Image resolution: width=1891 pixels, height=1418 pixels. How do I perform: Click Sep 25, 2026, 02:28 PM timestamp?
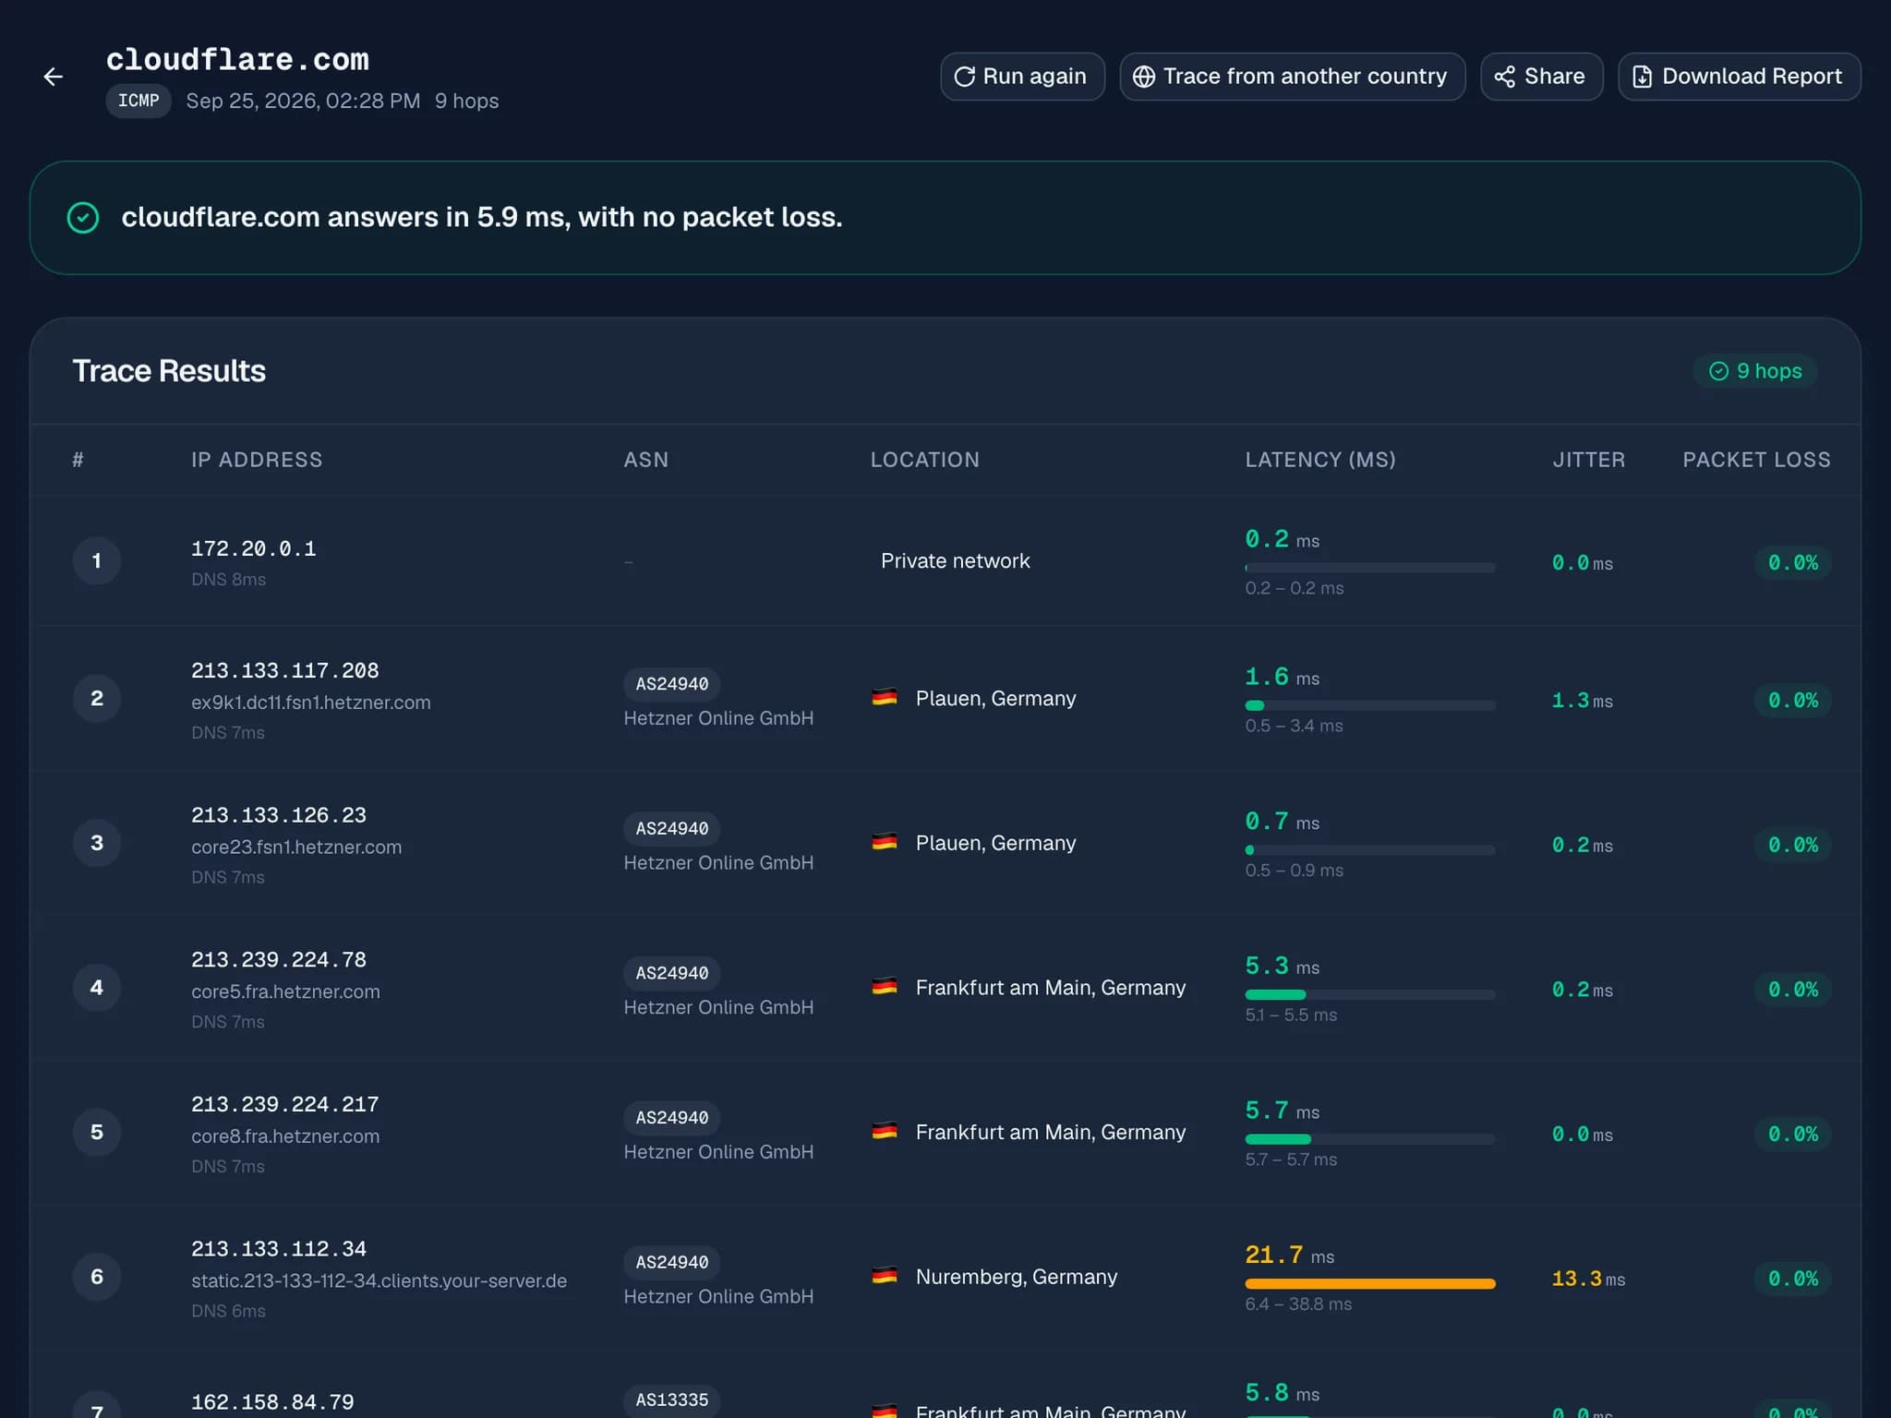[303, 101]
